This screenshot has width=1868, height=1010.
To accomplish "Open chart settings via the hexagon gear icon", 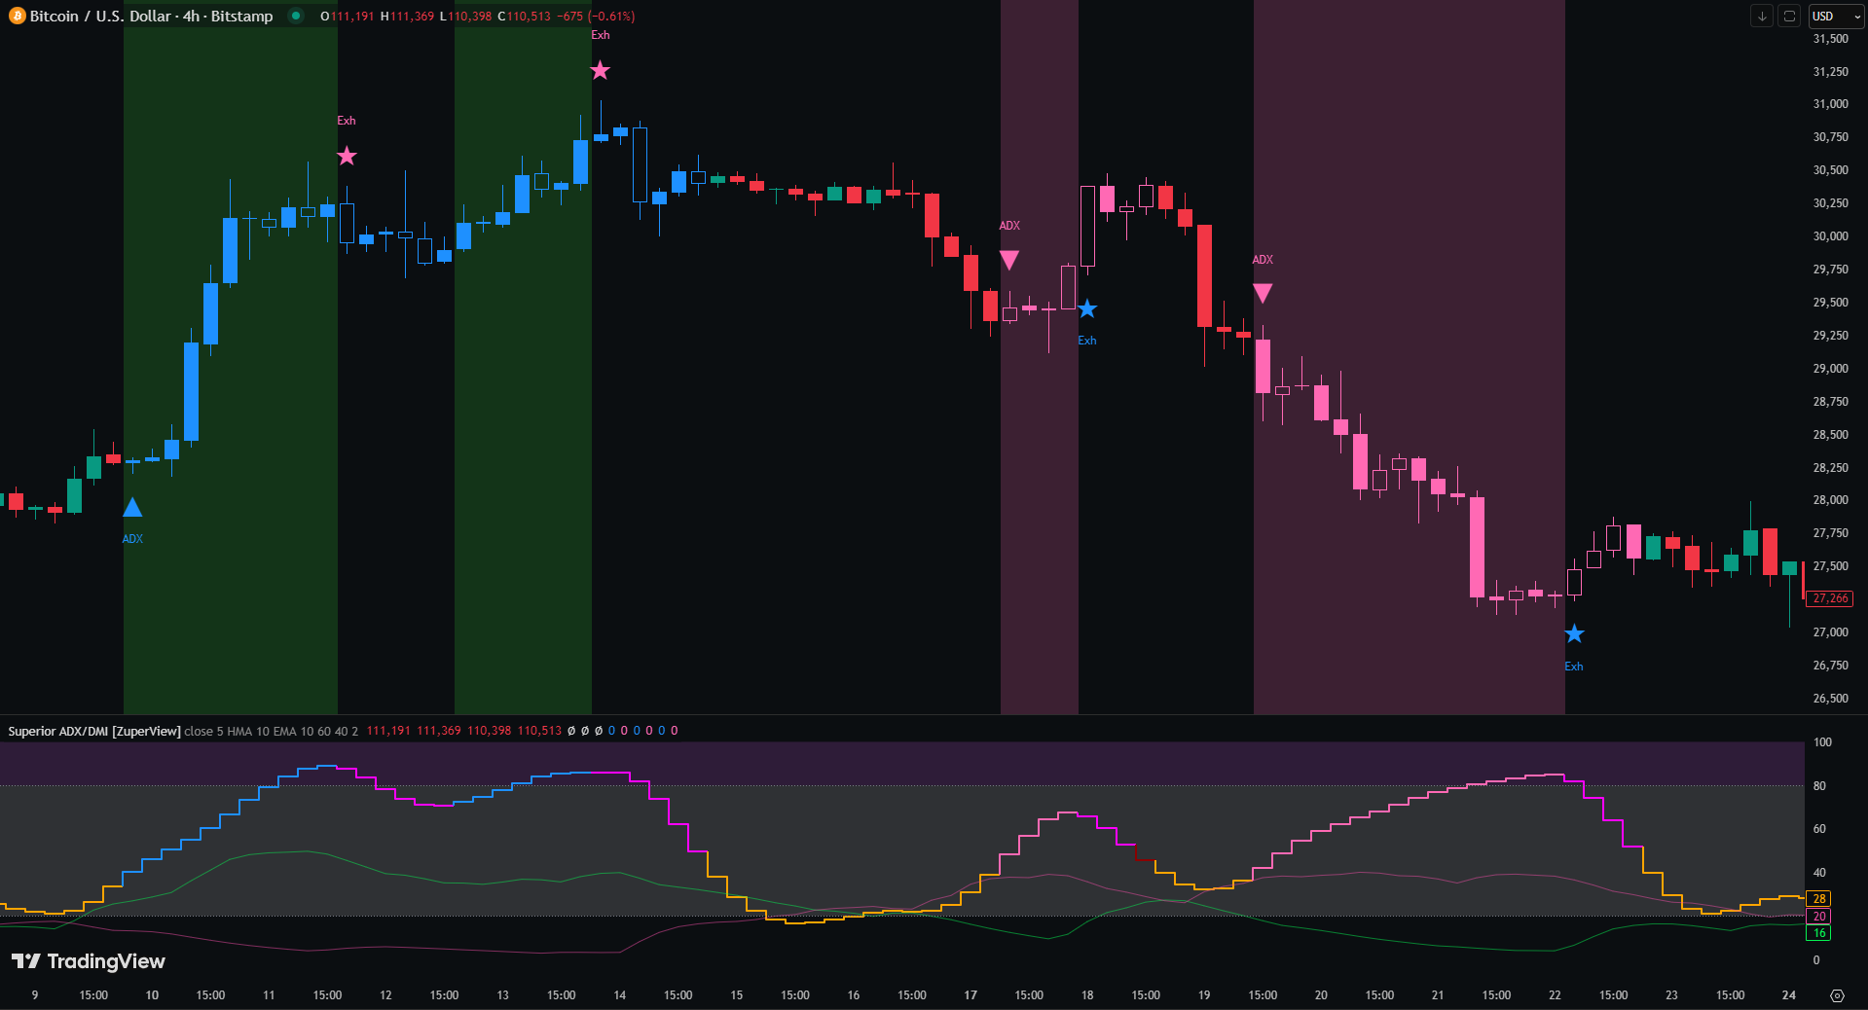I will [1837, 995].
